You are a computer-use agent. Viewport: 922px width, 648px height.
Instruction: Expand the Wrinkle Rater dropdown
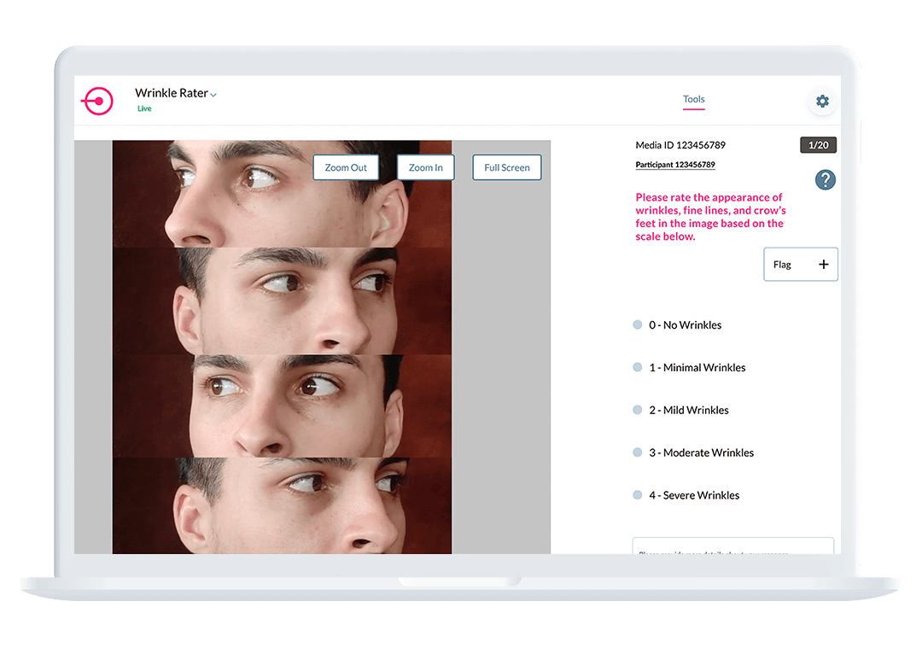(213, 94)
